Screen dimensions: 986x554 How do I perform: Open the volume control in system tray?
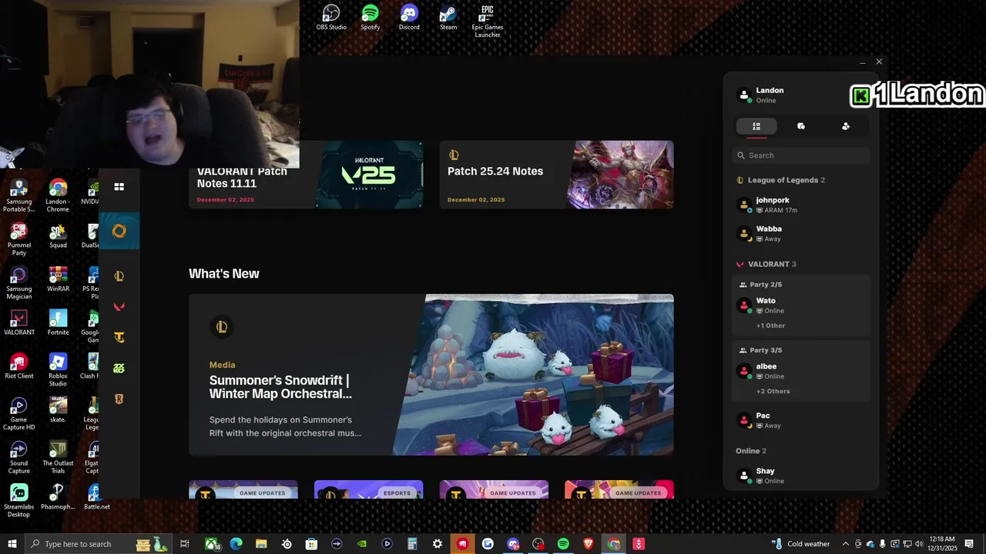(919, 544)
